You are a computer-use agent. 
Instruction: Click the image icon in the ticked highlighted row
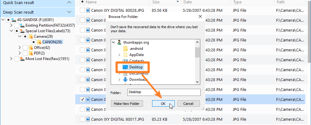pos(88,99)
